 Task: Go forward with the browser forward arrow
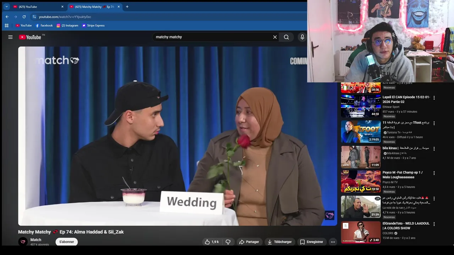pyautogui.click(x=15, y=17)
